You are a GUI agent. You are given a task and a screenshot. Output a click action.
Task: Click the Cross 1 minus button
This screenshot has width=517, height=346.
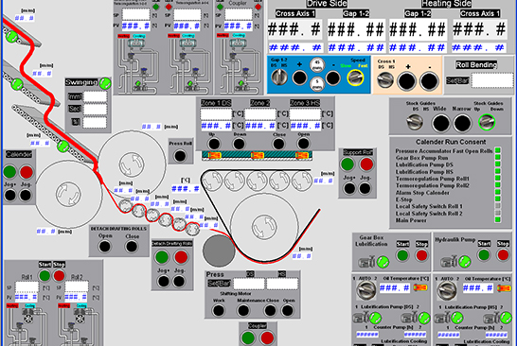click(x=429, y=81)
